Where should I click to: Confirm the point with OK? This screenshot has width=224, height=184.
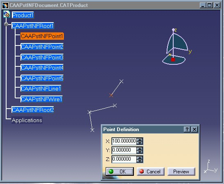pos(120,171)
